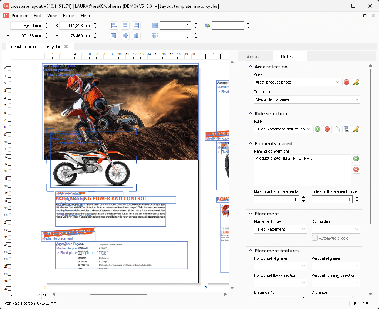The height and width of the screenshot is (309, 379).
Task: Delete the selected area with red minus
Action: tap(346, 82)
